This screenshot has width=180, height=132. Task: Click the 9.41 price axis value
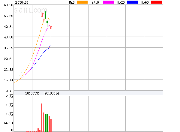point(9,91)
